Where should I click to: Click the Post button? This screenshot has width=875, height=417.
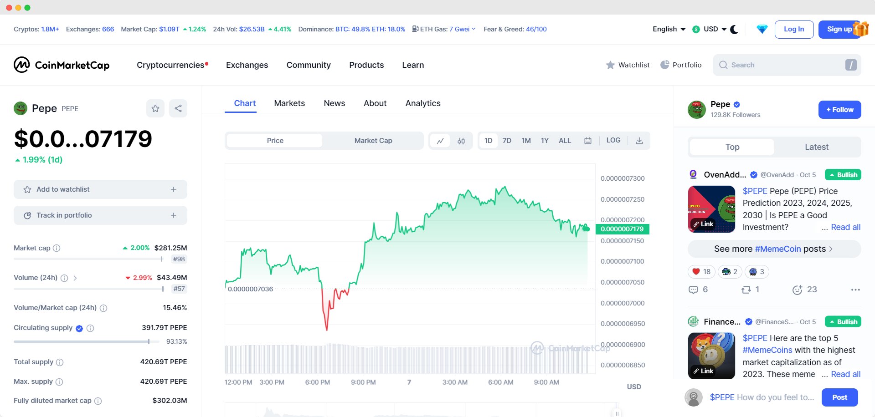pos(839,397)
